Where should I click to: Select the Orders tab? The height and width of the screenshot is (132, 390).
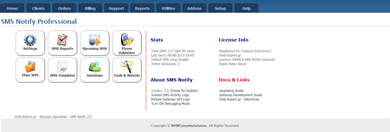click(x=65, y=8)
